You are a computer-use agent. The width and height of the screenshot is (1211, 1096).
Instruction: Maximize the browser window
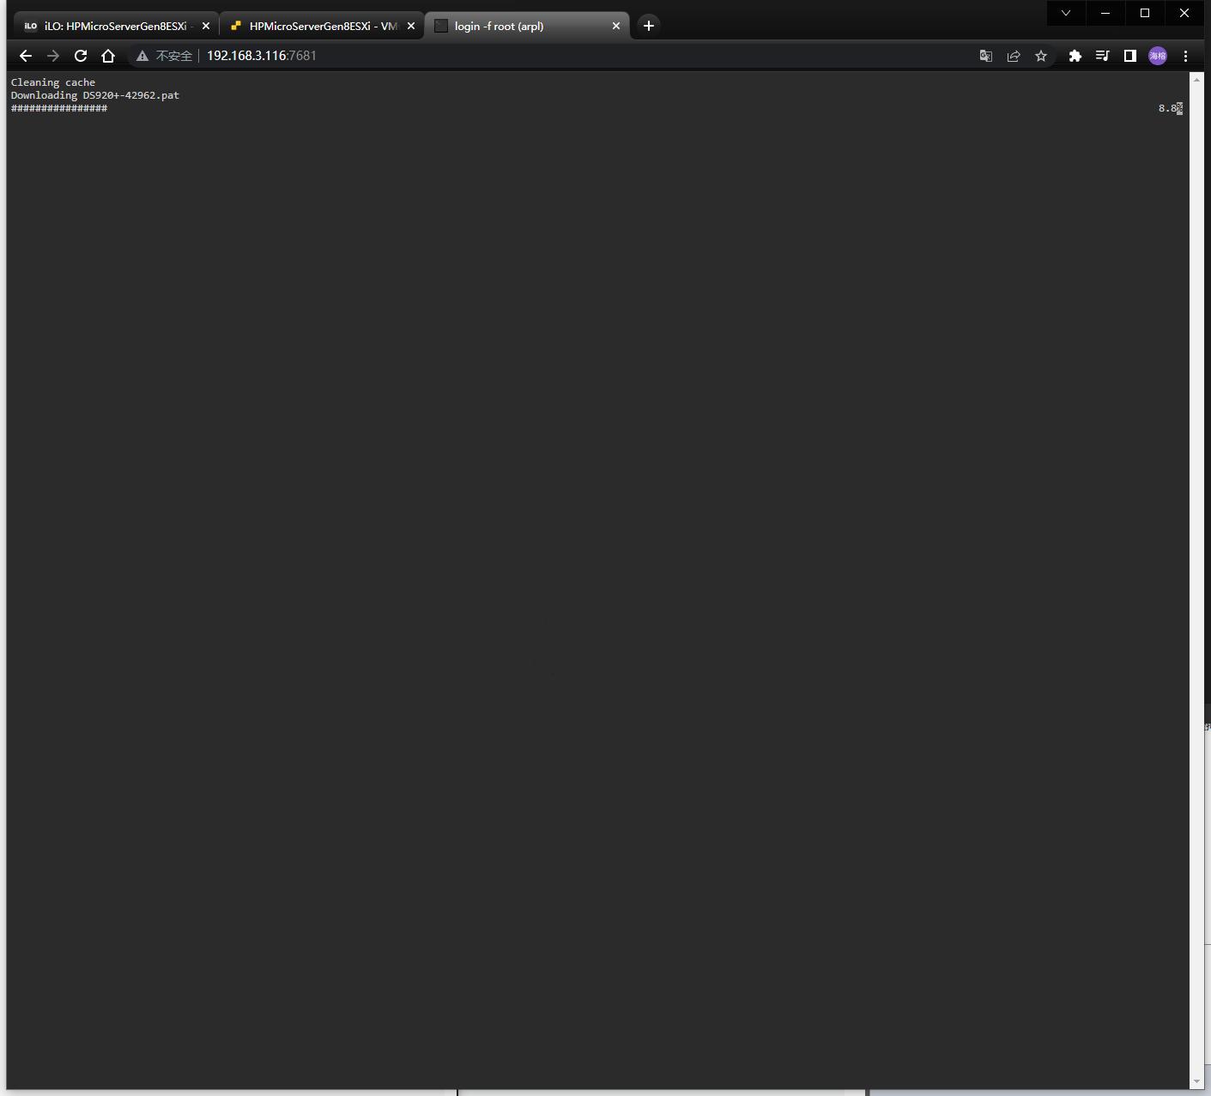[1145, 13]
